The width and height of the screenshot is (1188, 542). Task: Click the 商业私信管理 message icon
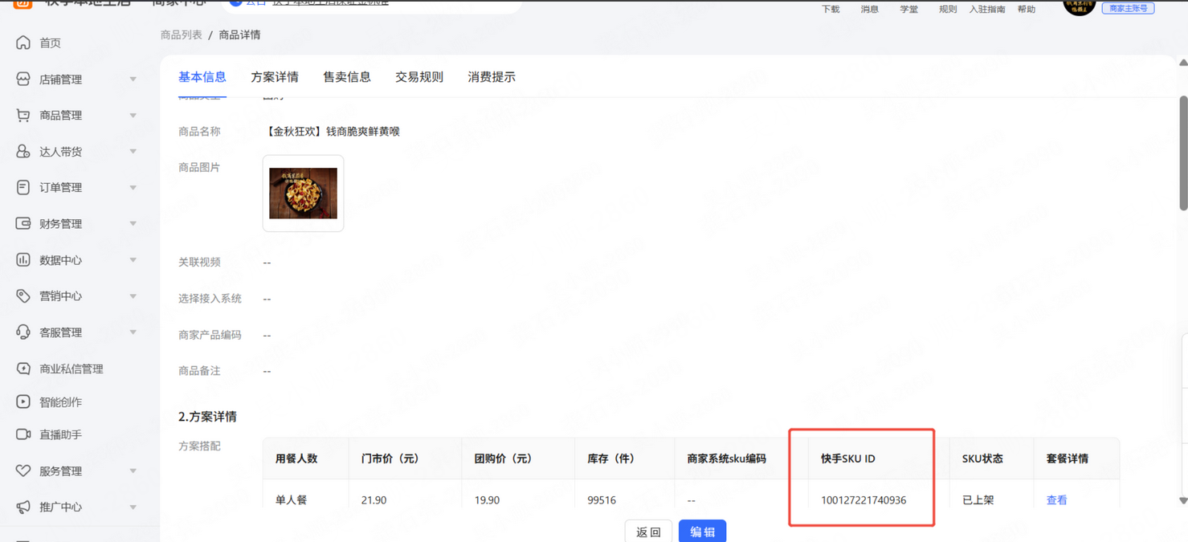pos(23,369)
